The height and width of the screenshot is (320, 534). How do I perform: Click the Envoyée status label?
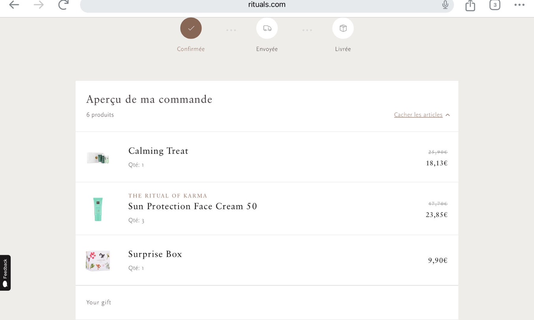click(x=267, y=49)
